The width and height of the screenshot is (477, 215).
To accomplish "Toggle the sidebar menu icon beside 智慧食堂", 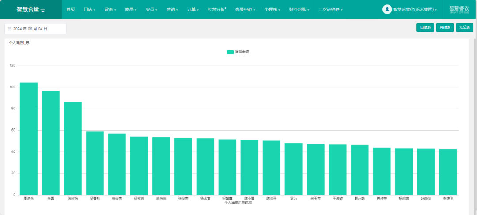I will coord(43,10).
